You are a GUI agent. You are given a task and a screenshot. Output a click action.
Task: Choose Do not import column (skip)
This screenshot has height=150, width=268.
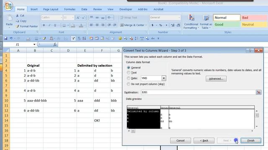pyautogui.click(x=129, y=84)
